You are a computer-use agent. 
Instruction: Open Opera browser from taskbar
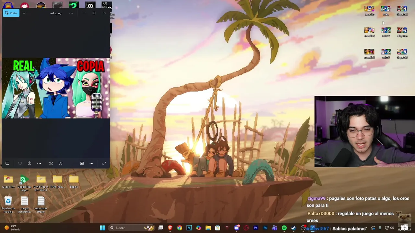click(246, 228)
